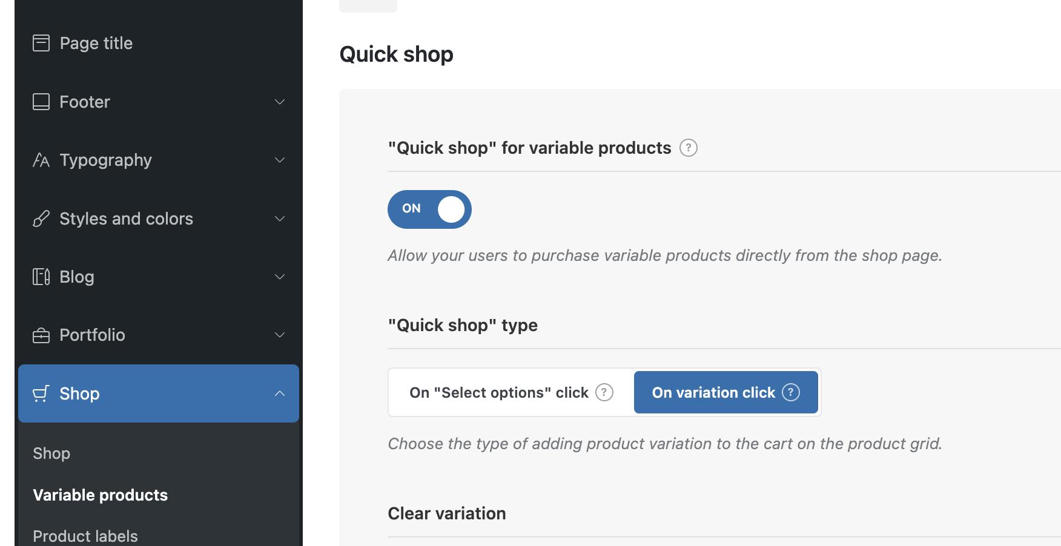Click the Footer layout icon
This screenshot has width=1061, height=546.
point(41,102)
